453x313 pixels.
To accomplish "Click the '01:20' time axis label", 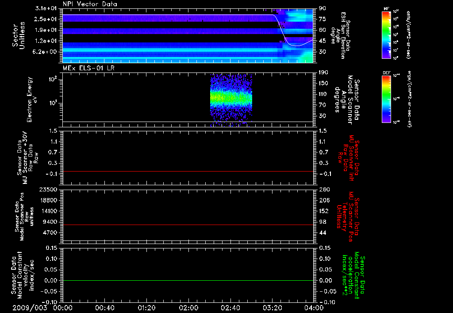I will [x=146, y=308].
